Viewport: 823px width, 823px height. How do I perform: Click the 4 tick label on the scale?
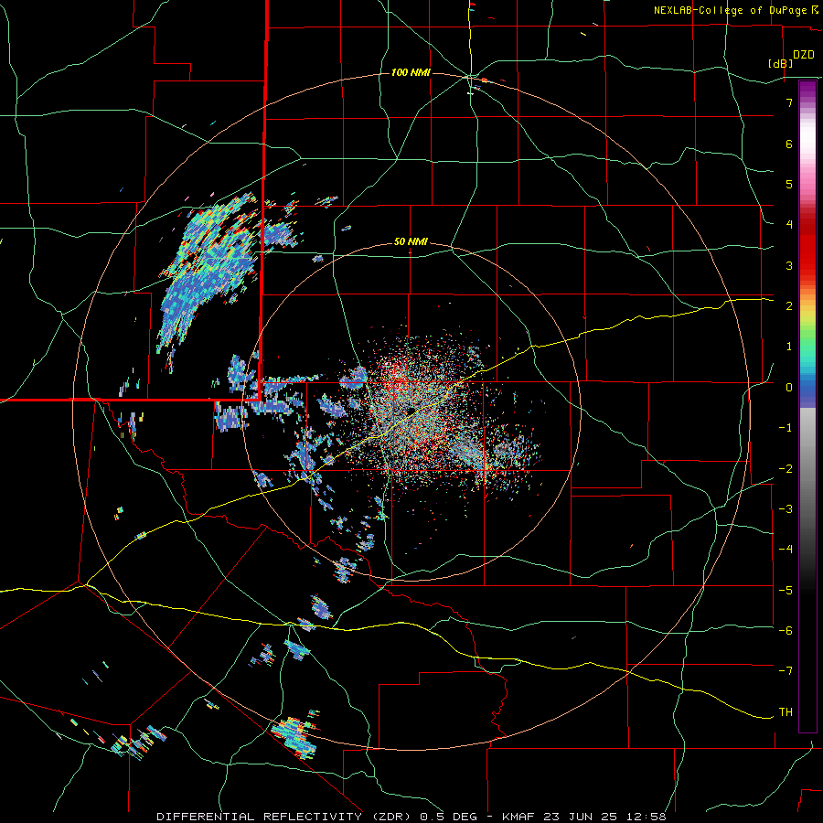click(x=789, y=225)
